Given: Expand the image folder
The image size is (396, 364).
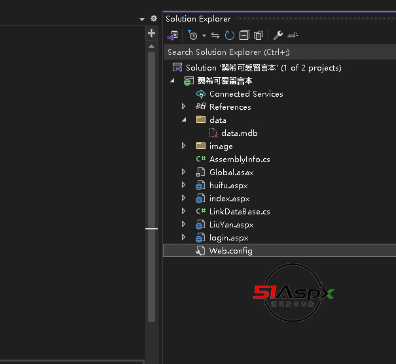Looking at the screenshot, I should [184, 146].
